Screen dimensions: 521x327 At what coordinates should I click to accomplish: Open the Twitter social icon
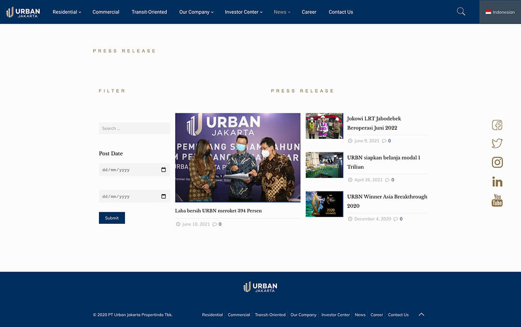click(497, 143)
